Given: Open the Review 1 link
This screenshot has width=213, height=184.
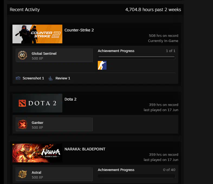Looking at the screenshot, I should pyautogui.click(x=63, y=78).
